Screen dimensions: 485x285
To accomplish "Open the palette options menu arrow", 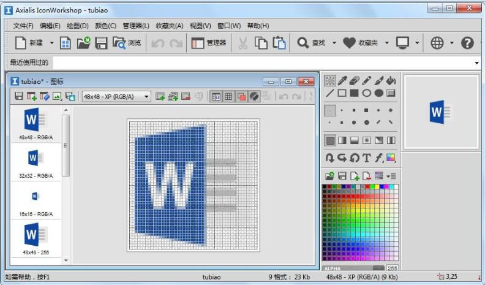I will coord(391,177).
